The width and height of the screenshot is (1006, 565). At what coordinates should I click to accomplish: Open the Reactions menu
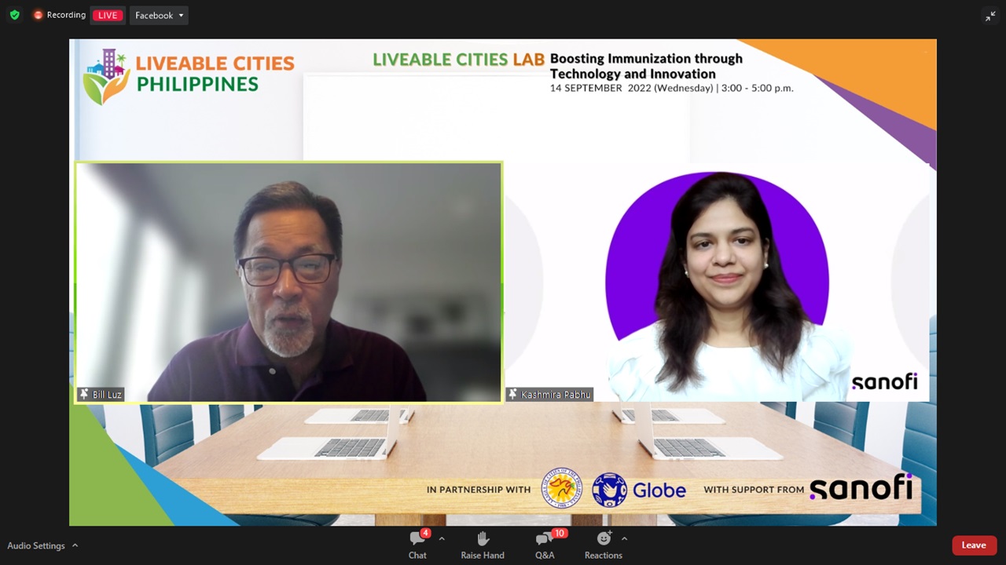click(x=604, y=545)
